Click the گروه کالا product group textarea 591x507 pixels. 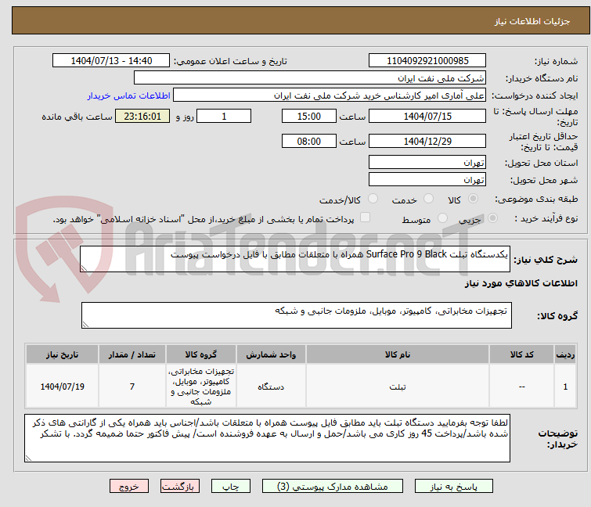(296, 315)
